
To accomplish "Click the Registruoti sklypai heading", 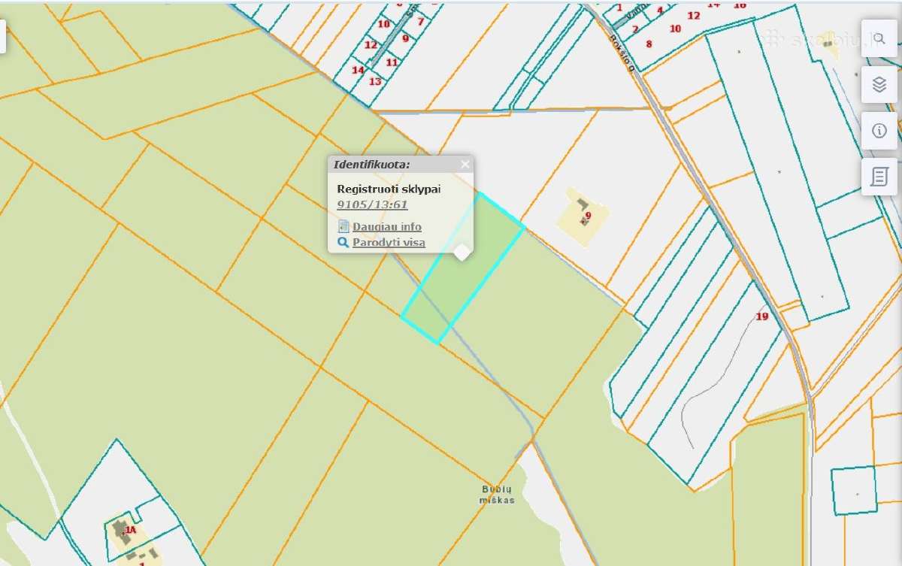I will (389, 189).
